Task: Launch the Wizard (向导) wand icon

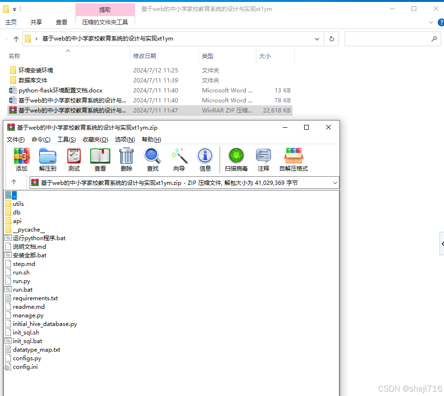Action: [179, 156]
